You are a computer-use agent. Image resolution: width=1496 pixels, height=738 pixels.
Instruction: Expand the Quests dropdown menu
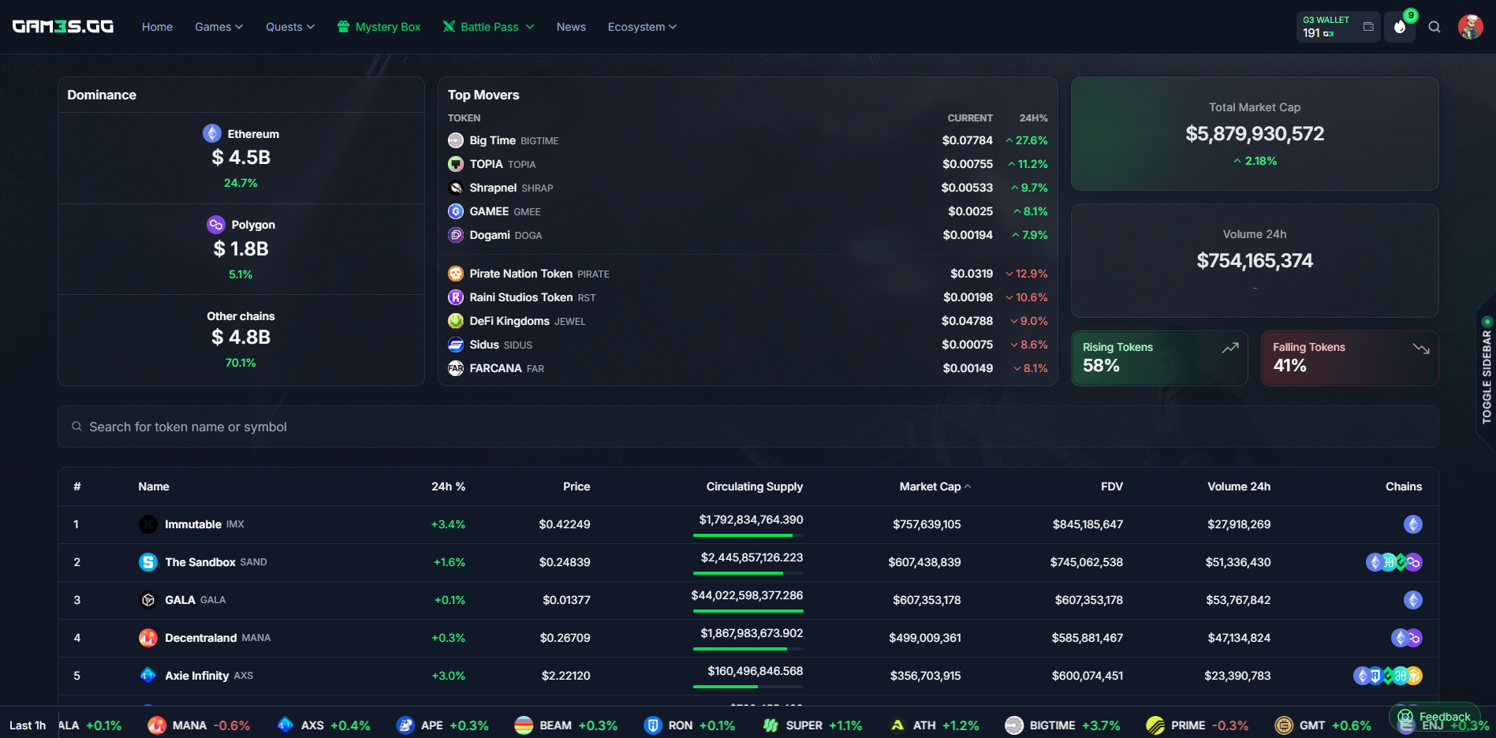(x=290, y=27)
